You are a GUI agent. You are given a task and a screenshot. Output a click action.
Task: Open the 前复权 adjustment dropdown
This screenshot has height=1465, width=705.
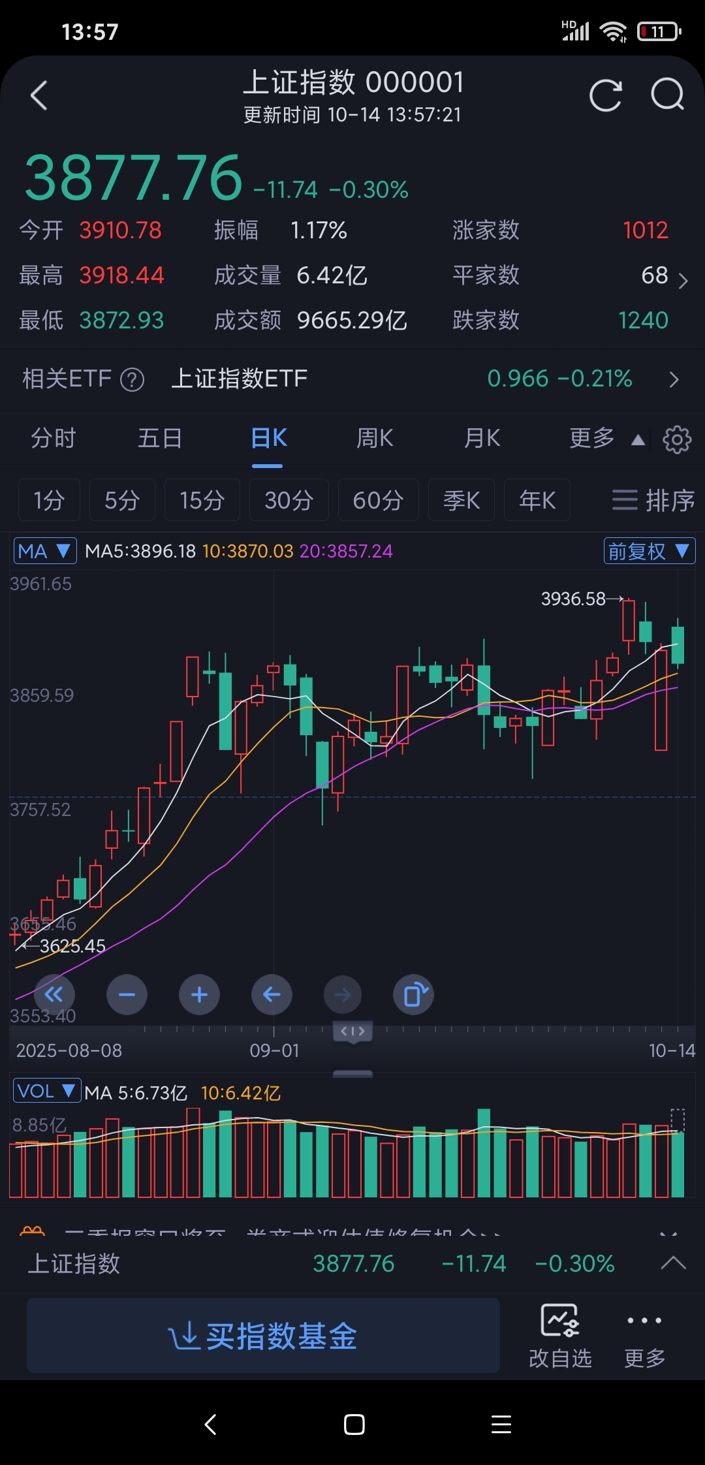pyautogui.click(x=650, y=551)
